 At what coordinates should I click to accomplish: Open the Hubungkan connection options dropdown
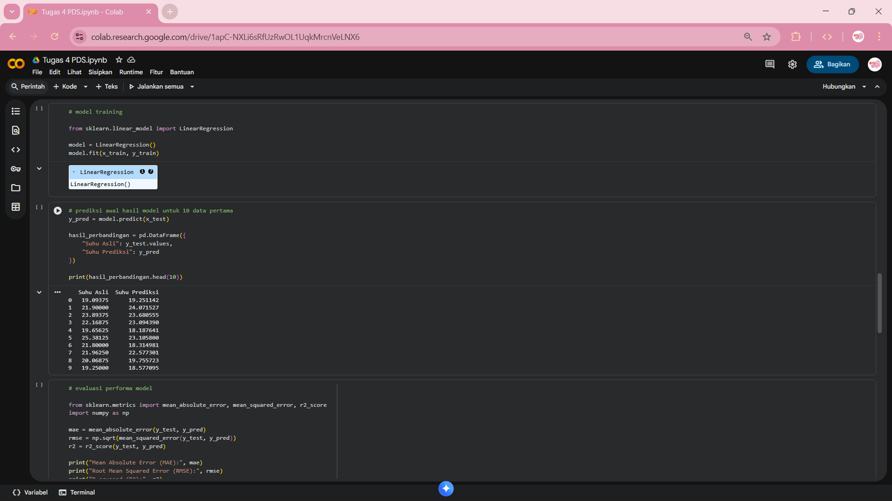[x=864, y=87]
